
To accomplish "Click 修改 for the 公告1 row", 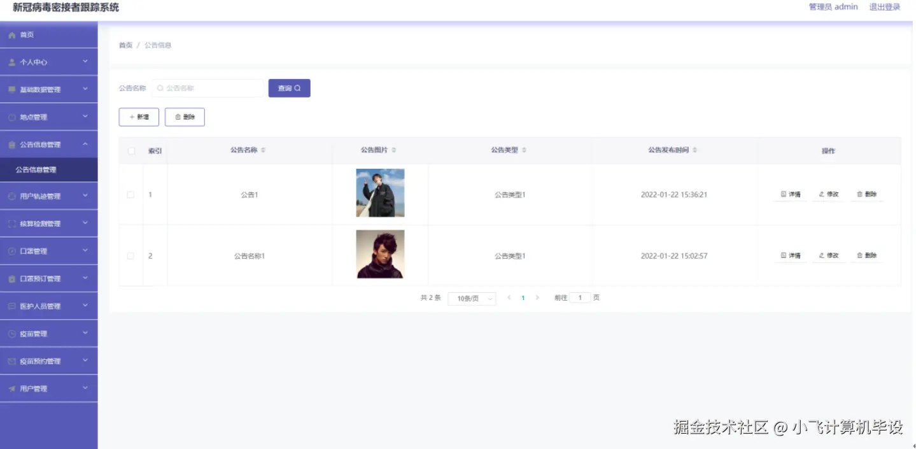I will [829, 194].
